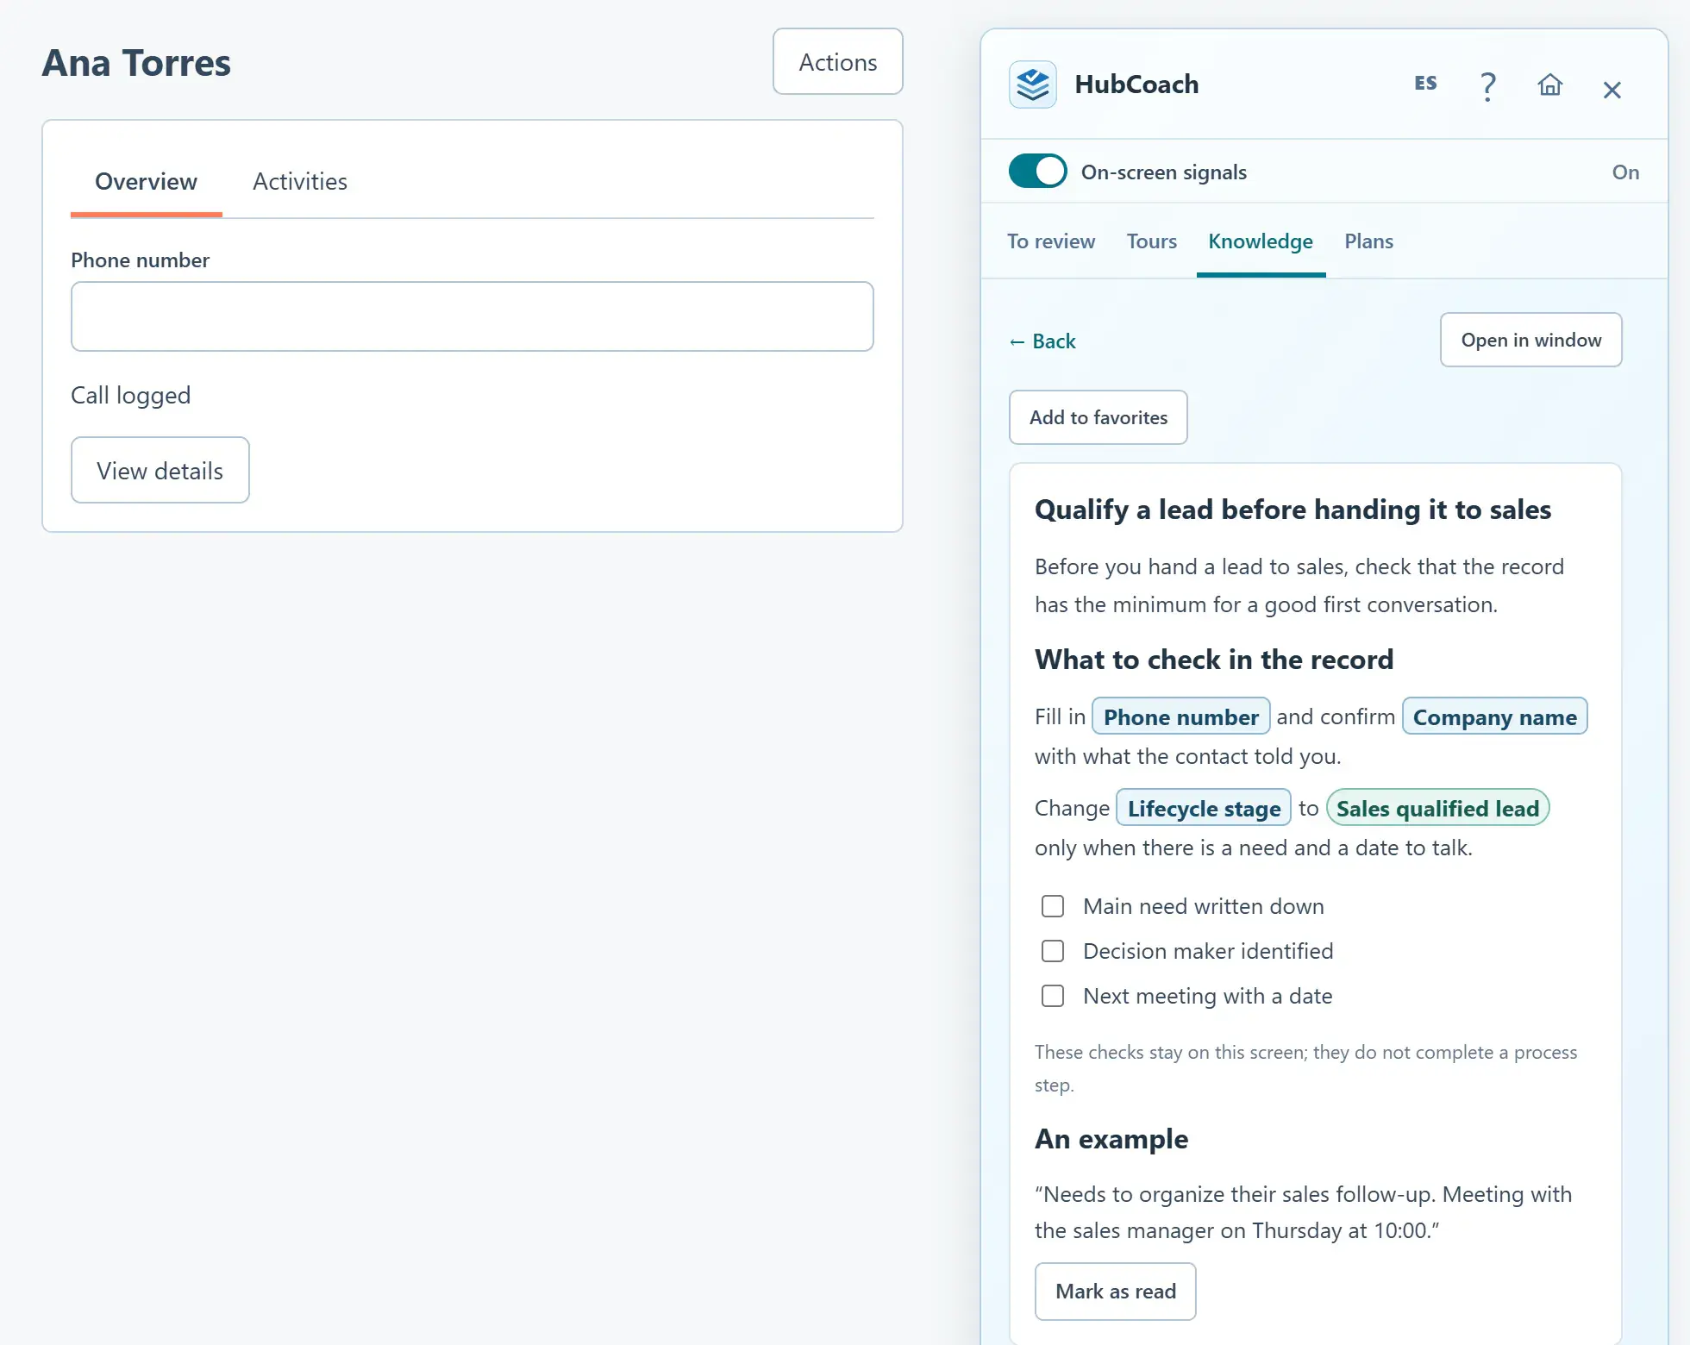Click the 'Call logged' text
This screenshot has width=1690, height=1345.
[130, 396]
